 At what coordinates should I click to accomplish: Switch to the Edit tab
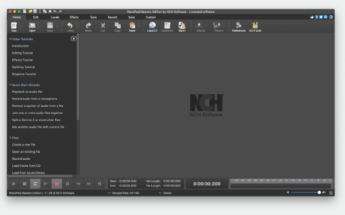coord(36,17)
